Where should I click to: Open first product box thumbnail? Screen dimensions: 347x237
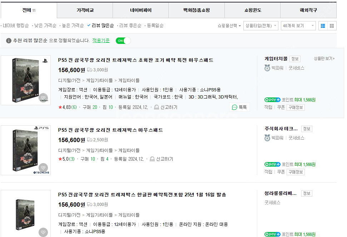(x=26, y=80)
